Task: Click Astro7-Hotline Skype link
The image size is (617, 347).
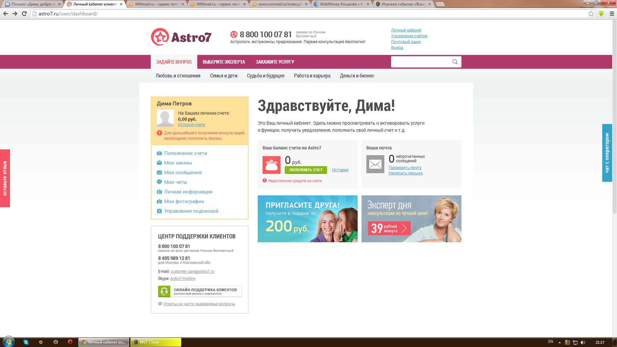Action: click(183, 279)
